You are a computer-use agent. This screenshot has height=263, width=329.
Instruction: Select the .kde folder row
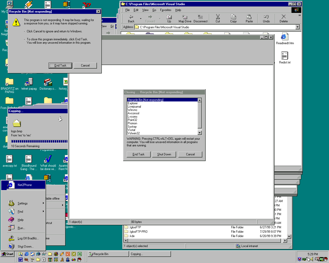click(x=203, y=236)
